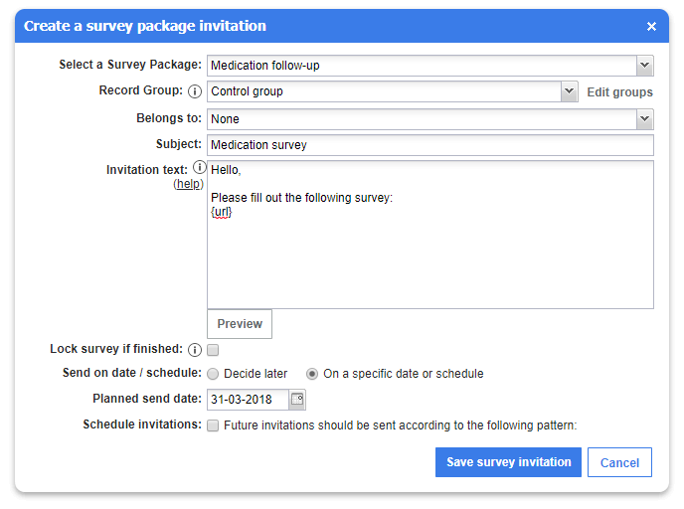Click the {url} placeholder text
Viewport: 684px width, 509px height.
pos(221,212)
